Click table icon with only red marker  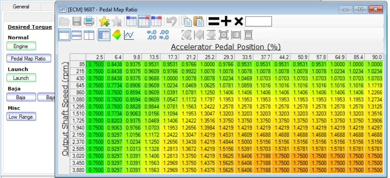(x=144, y=21)
